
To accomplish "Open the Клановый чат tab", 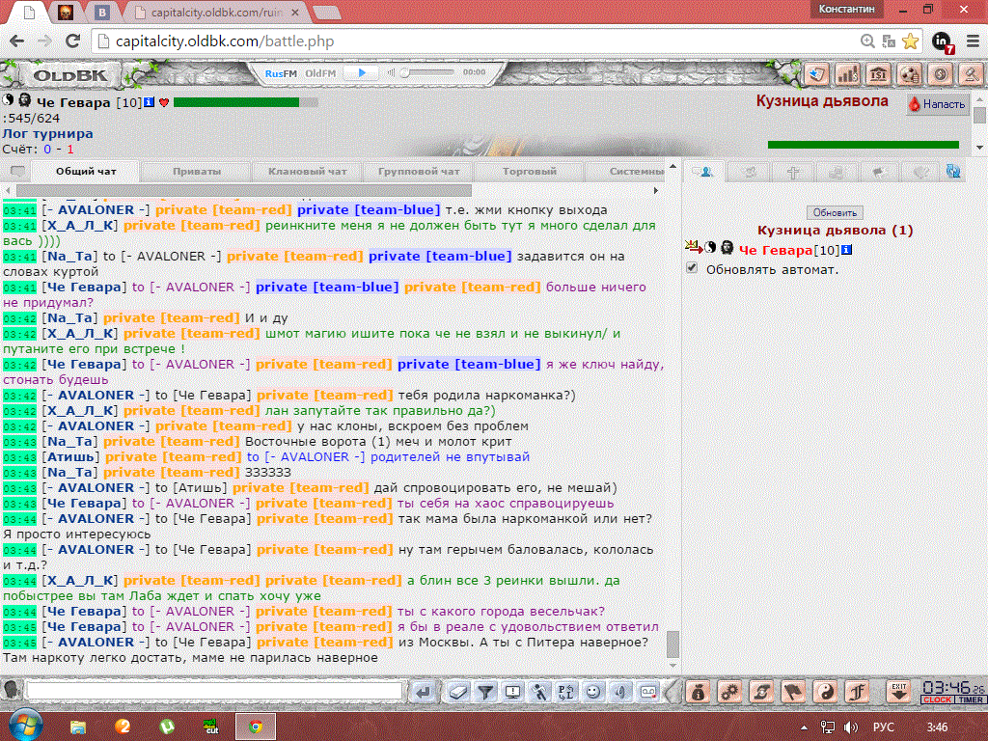I will (308, 171).
